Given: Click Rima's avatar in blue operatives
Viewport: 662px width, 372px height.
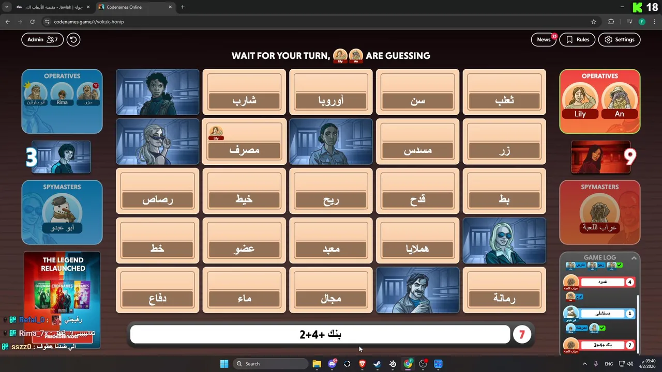Looking at the screenshot, I should [62, 93].
